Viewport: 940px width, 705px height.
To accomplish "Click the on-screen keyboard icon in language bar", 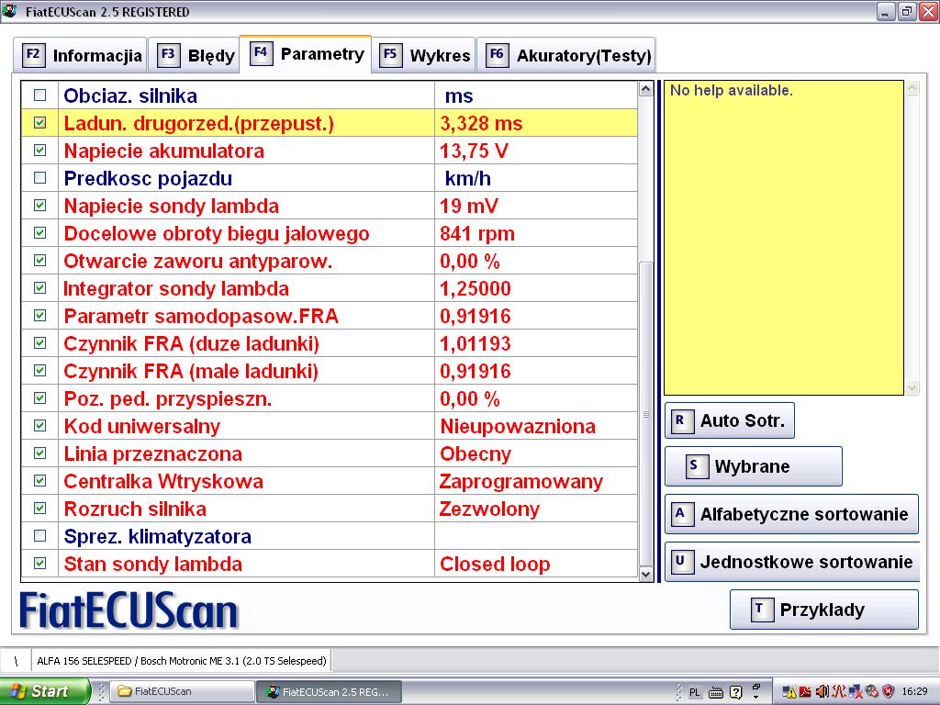I will pos(716,691).
